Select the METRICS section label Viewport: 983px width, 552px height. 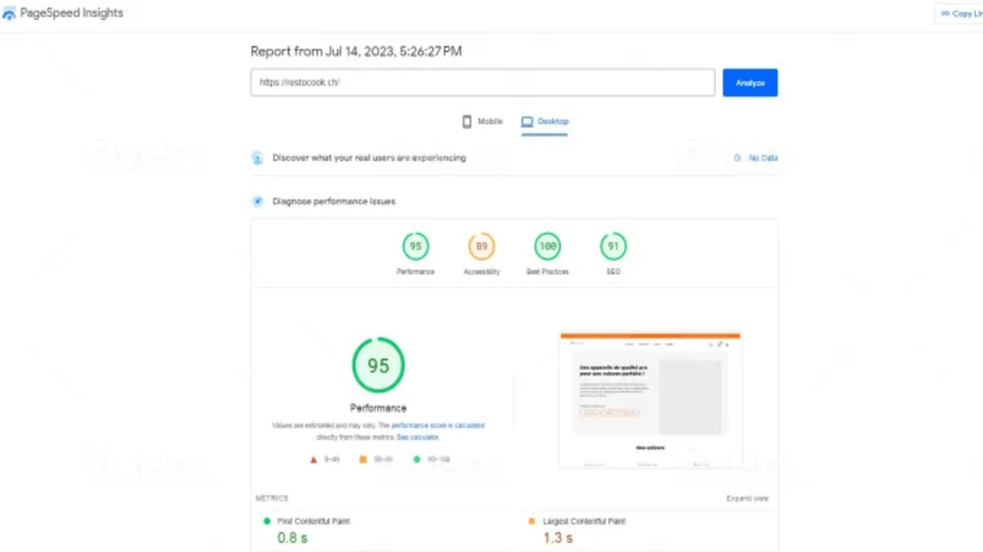(271, 498)
